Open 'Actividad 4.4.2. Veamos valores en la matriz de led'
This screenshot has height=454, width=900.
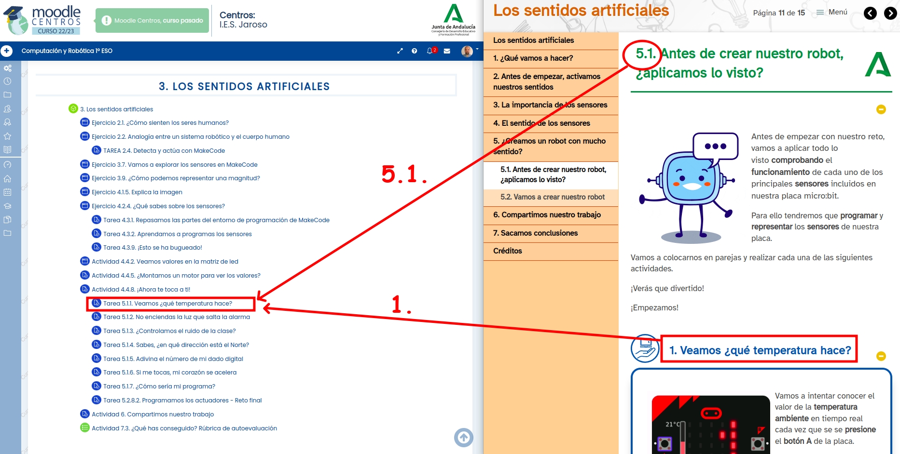[165, 262]
